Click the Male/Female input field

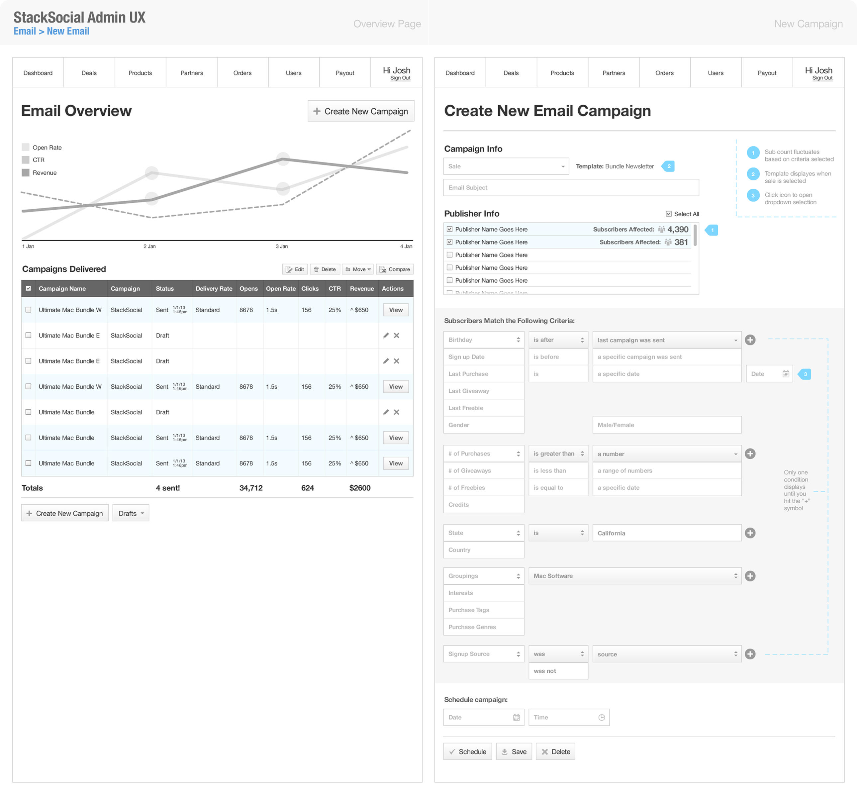(667, 425)
